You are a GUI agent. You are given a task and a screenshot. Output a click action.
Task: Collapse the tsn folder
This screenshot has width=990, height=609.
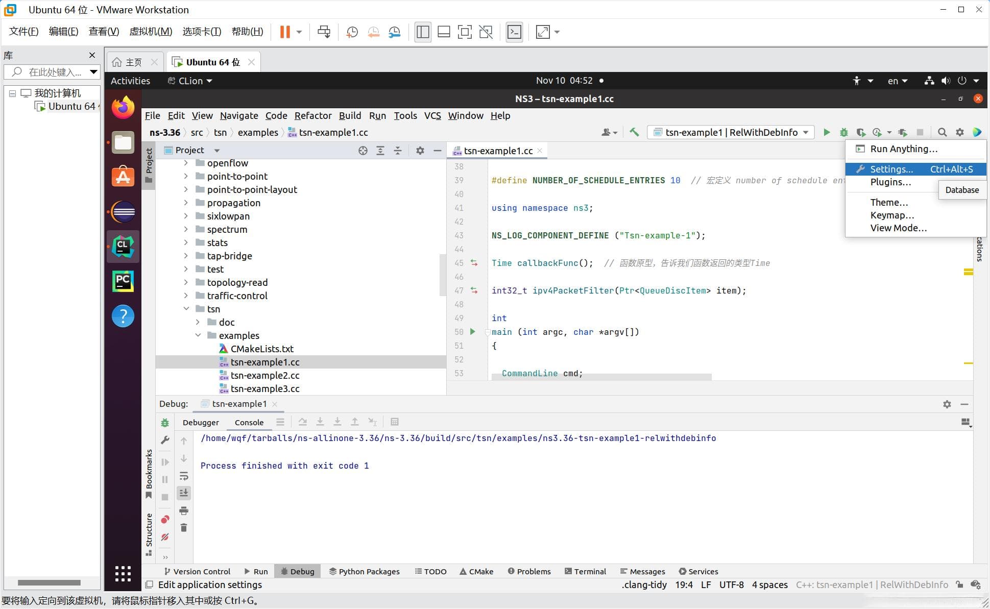pyautogui.click(x=186, y=309)
